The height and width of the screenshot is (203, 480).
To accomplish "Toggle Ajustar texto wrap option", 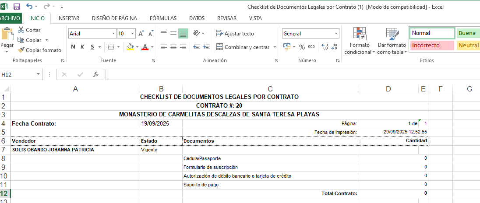I will 235,34.
